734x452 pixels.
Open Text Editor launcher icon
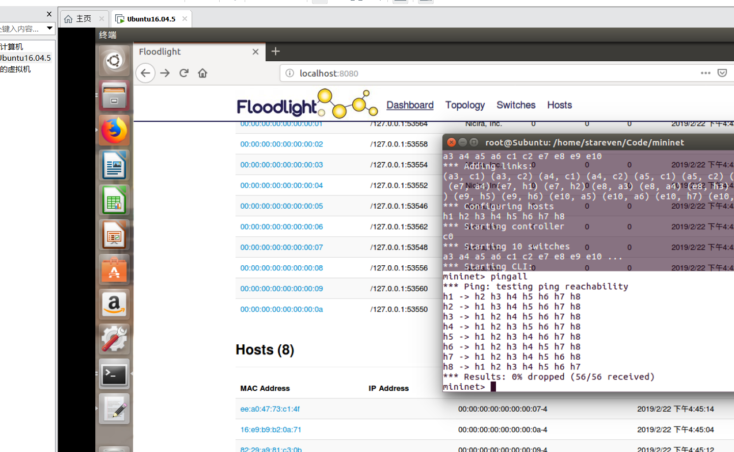tap(114, 409)
